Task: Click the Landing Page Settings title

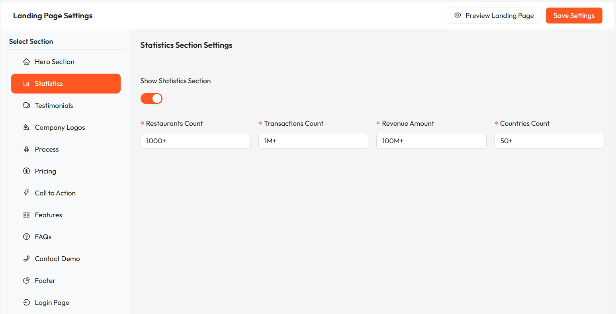Action: coord(53,16)
